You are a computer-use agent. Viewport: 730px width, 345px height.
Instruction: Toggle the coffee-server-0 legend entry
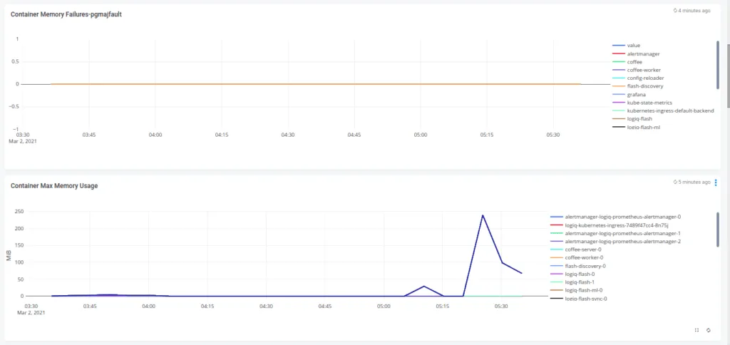click(x=583, y=249)
